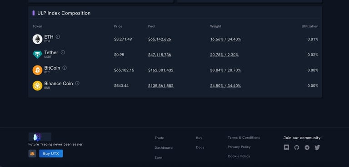Click the Token column header
349x167 pixels.
37,26
